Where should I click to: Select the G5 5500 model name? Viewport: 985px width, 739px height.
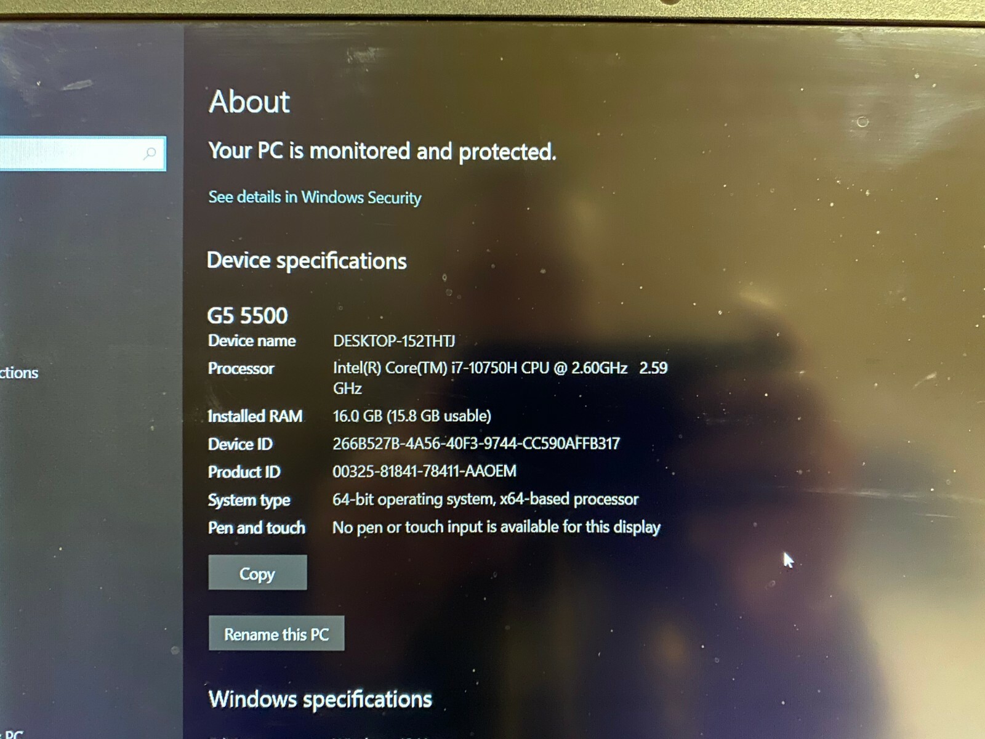[x=247, y=315]
